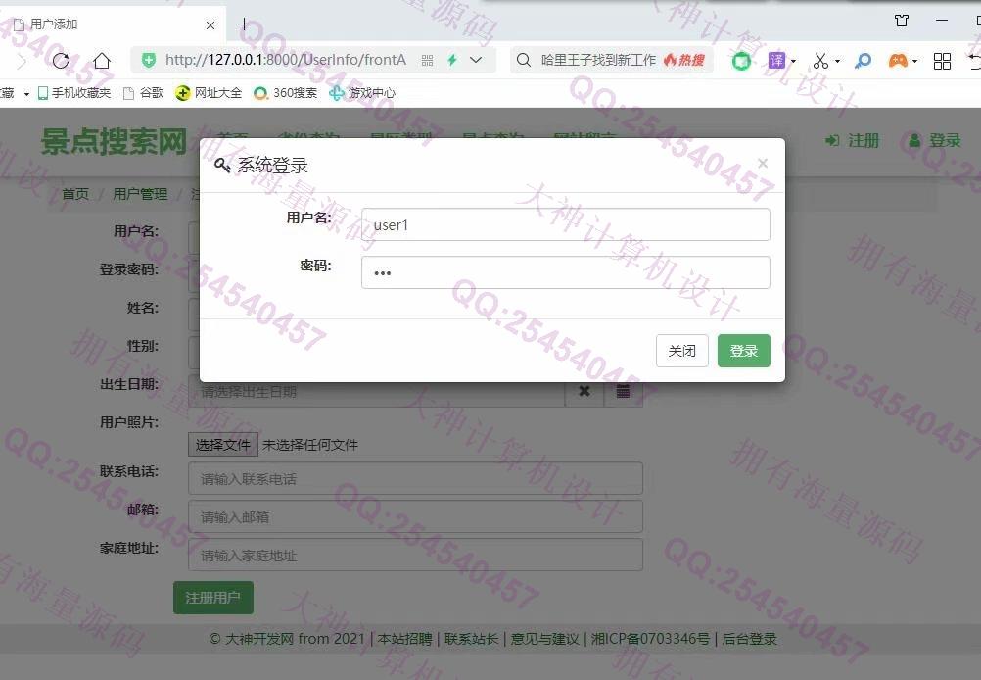Select the 用户添加 browser tab

(x=113, y=24)
